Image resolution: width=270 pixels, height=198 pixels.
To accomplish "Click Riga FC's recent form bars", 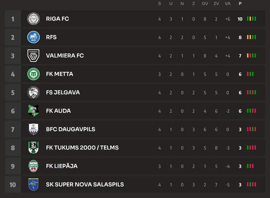I will click(251, 19).
